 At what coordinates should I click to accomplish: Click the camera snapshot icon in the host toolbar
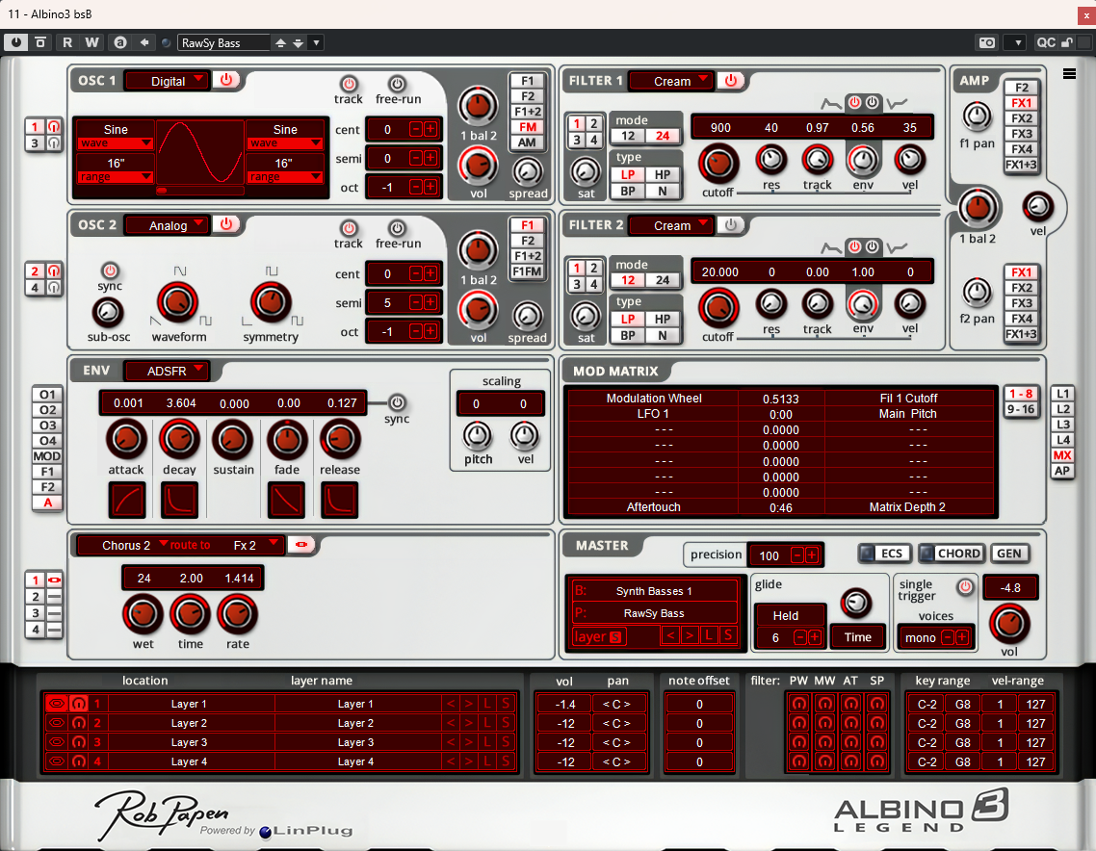tap(986, 42)
